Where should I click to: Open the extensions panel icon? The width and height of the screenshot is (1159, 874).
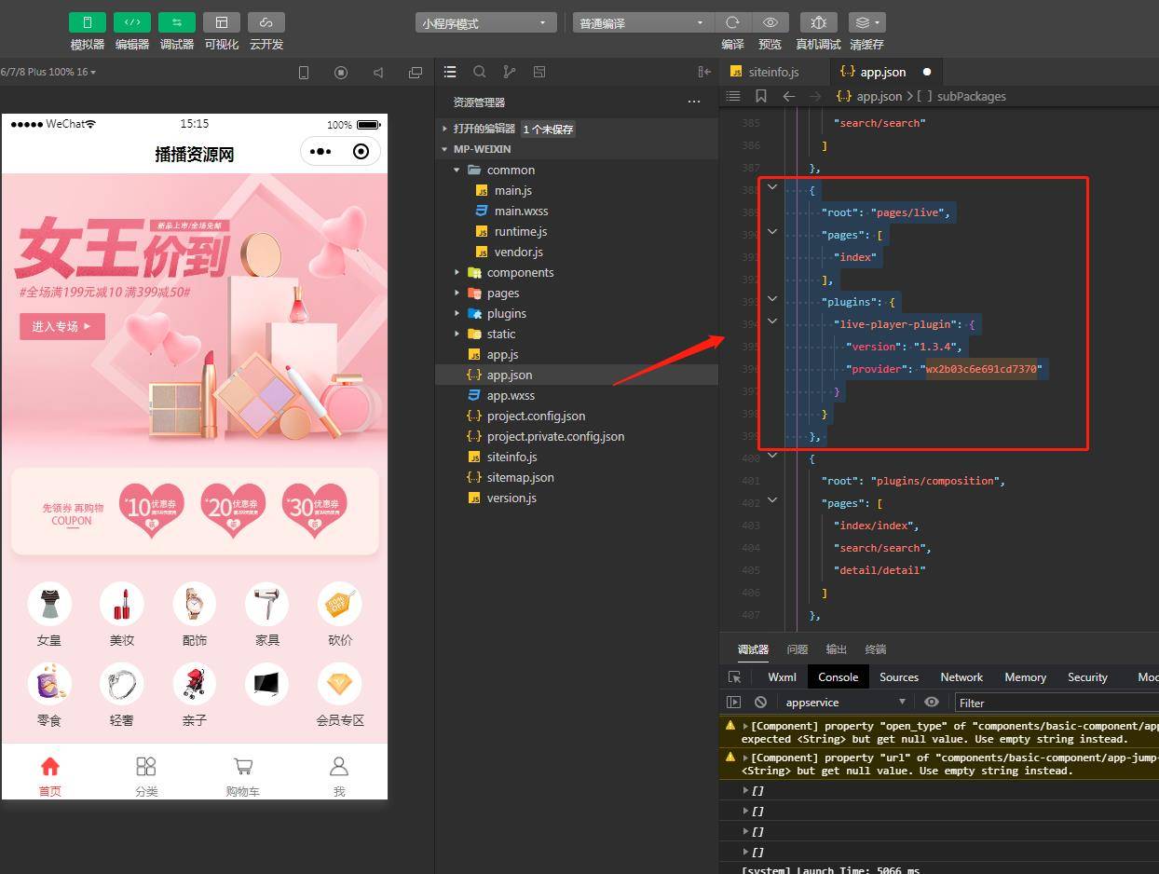pyautogui.click(x=539, y=72)
